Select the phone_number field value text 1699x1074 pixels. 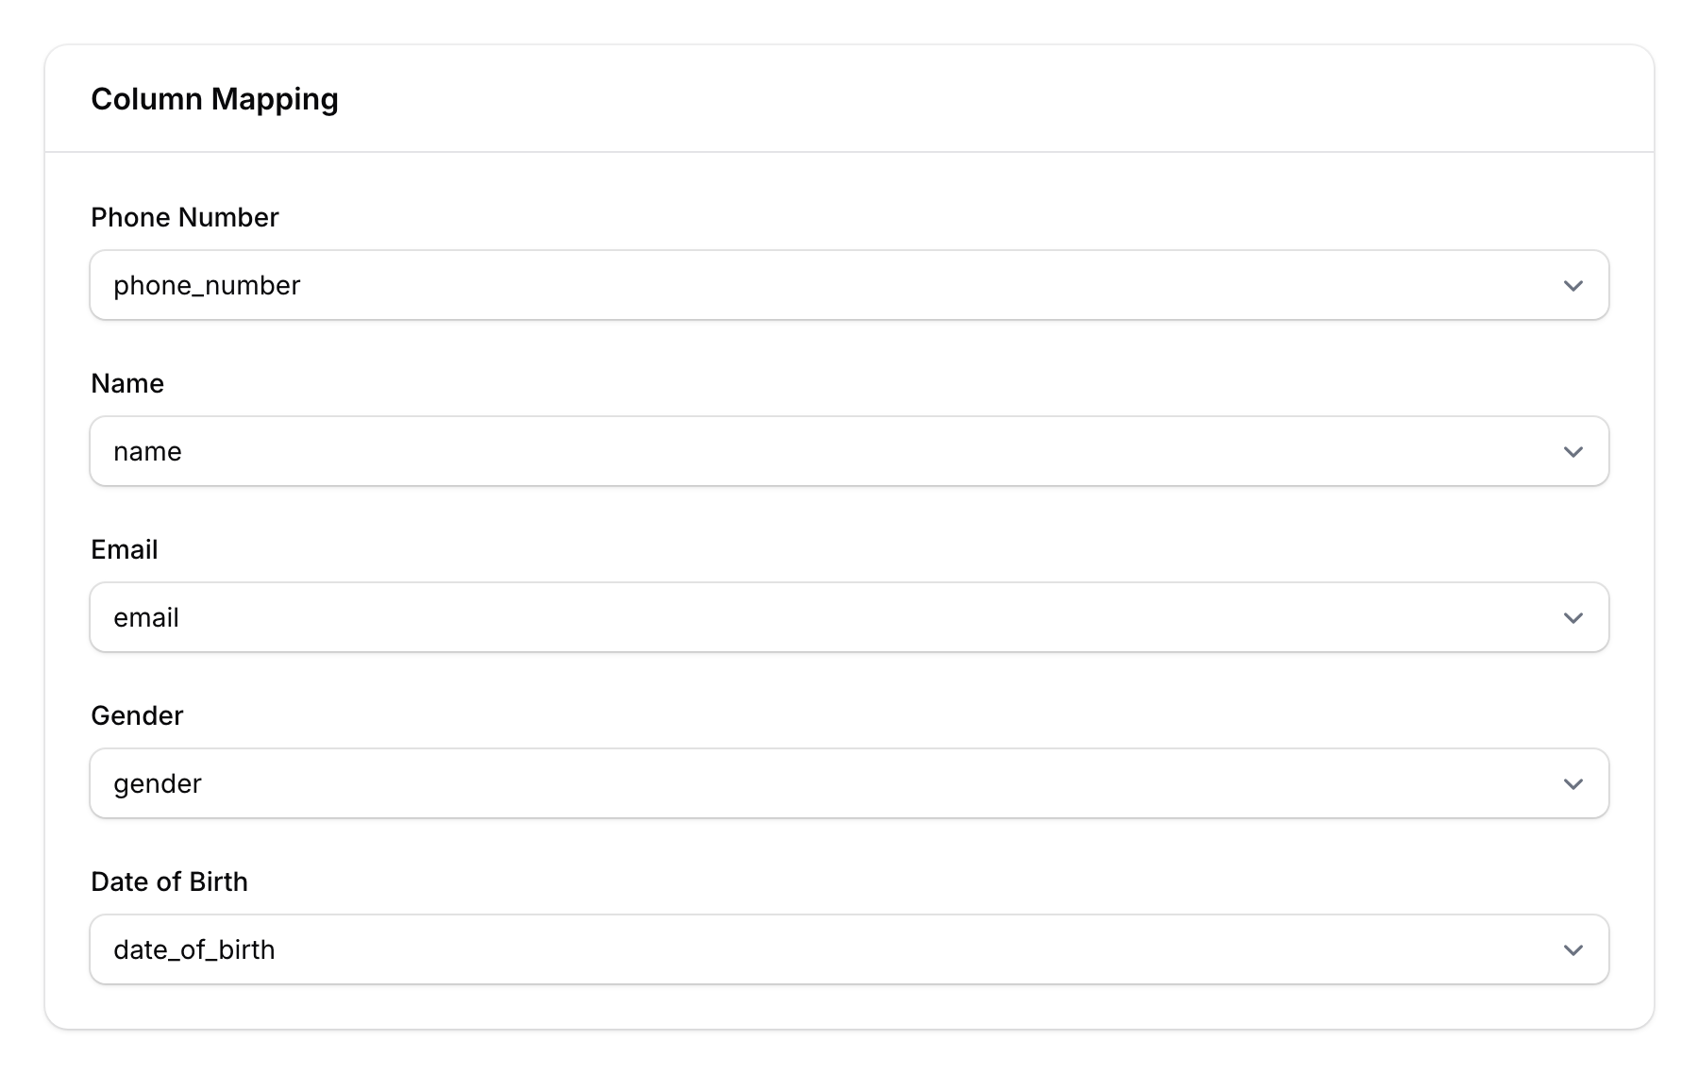207,285
